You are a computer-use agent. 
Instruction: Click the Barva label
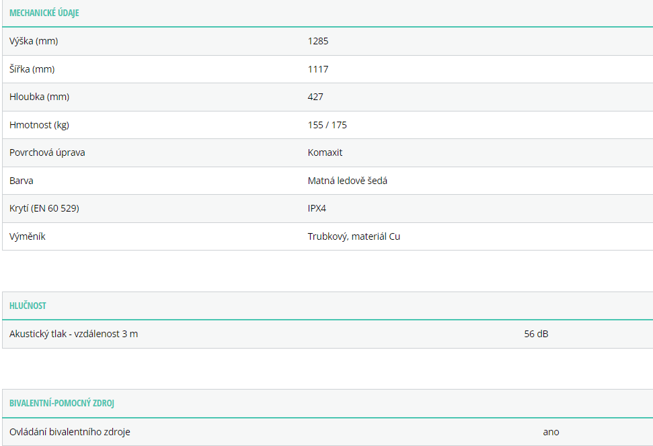22,181
